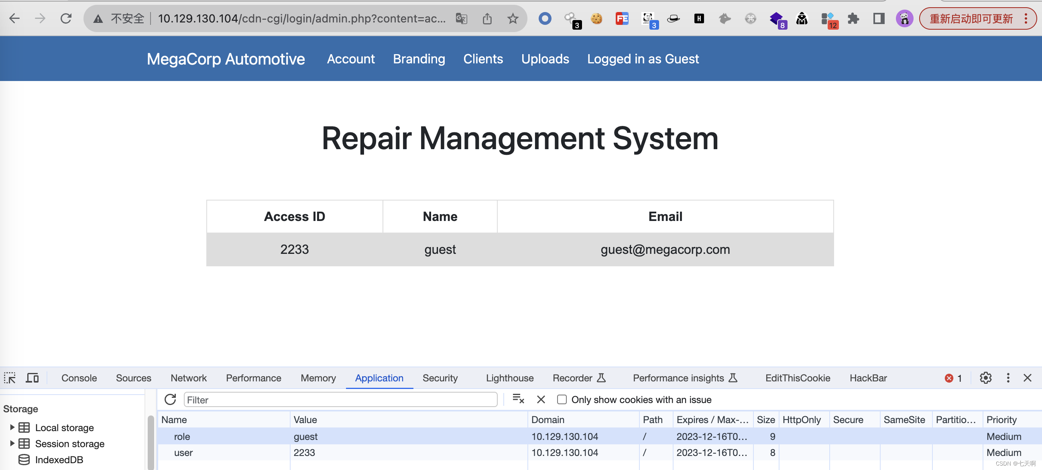Expand the Local storage tree node
1042x470 pixels.
tap(12, 427)
